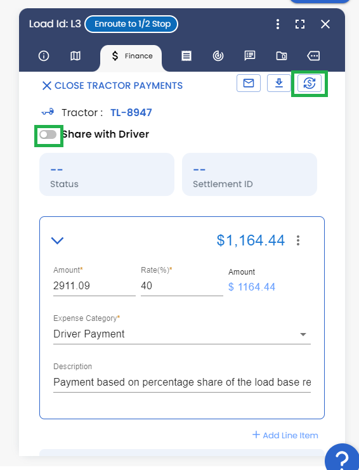The image size is (359, 470).
Task: Open the load info tab icon
Action: pos(44,56)
